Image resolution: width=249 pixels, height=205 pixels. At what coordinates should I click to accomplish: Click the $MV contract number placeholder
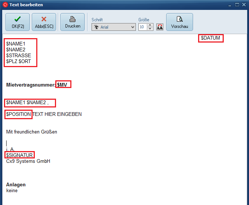pyautogui.click(x=63, y=85)
